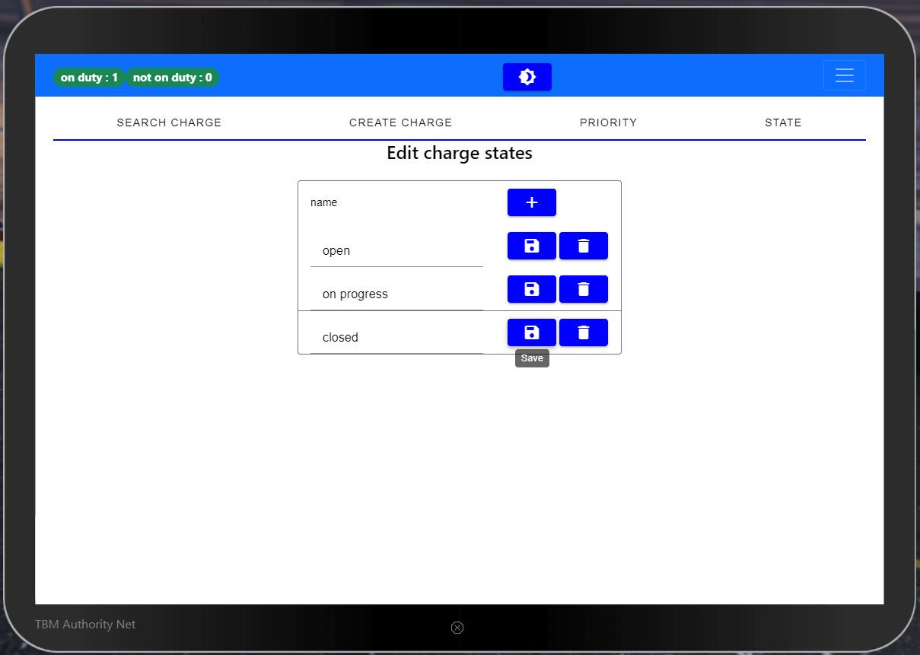The height and width of the screenshot is (655, 920).
Task: Save the 'open' state row
Action: click(x=532, y=246)
